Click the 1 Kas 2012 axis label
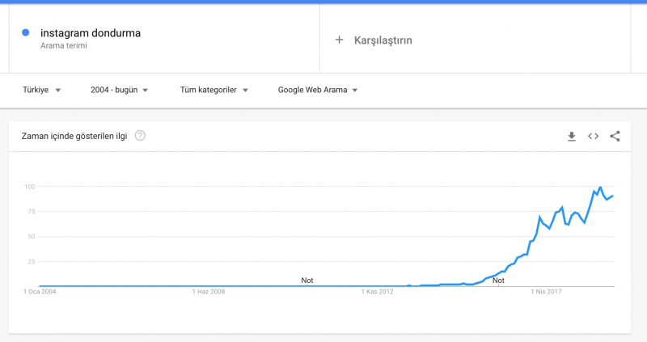This screenshot has height=342, width=647. [378, 293]
